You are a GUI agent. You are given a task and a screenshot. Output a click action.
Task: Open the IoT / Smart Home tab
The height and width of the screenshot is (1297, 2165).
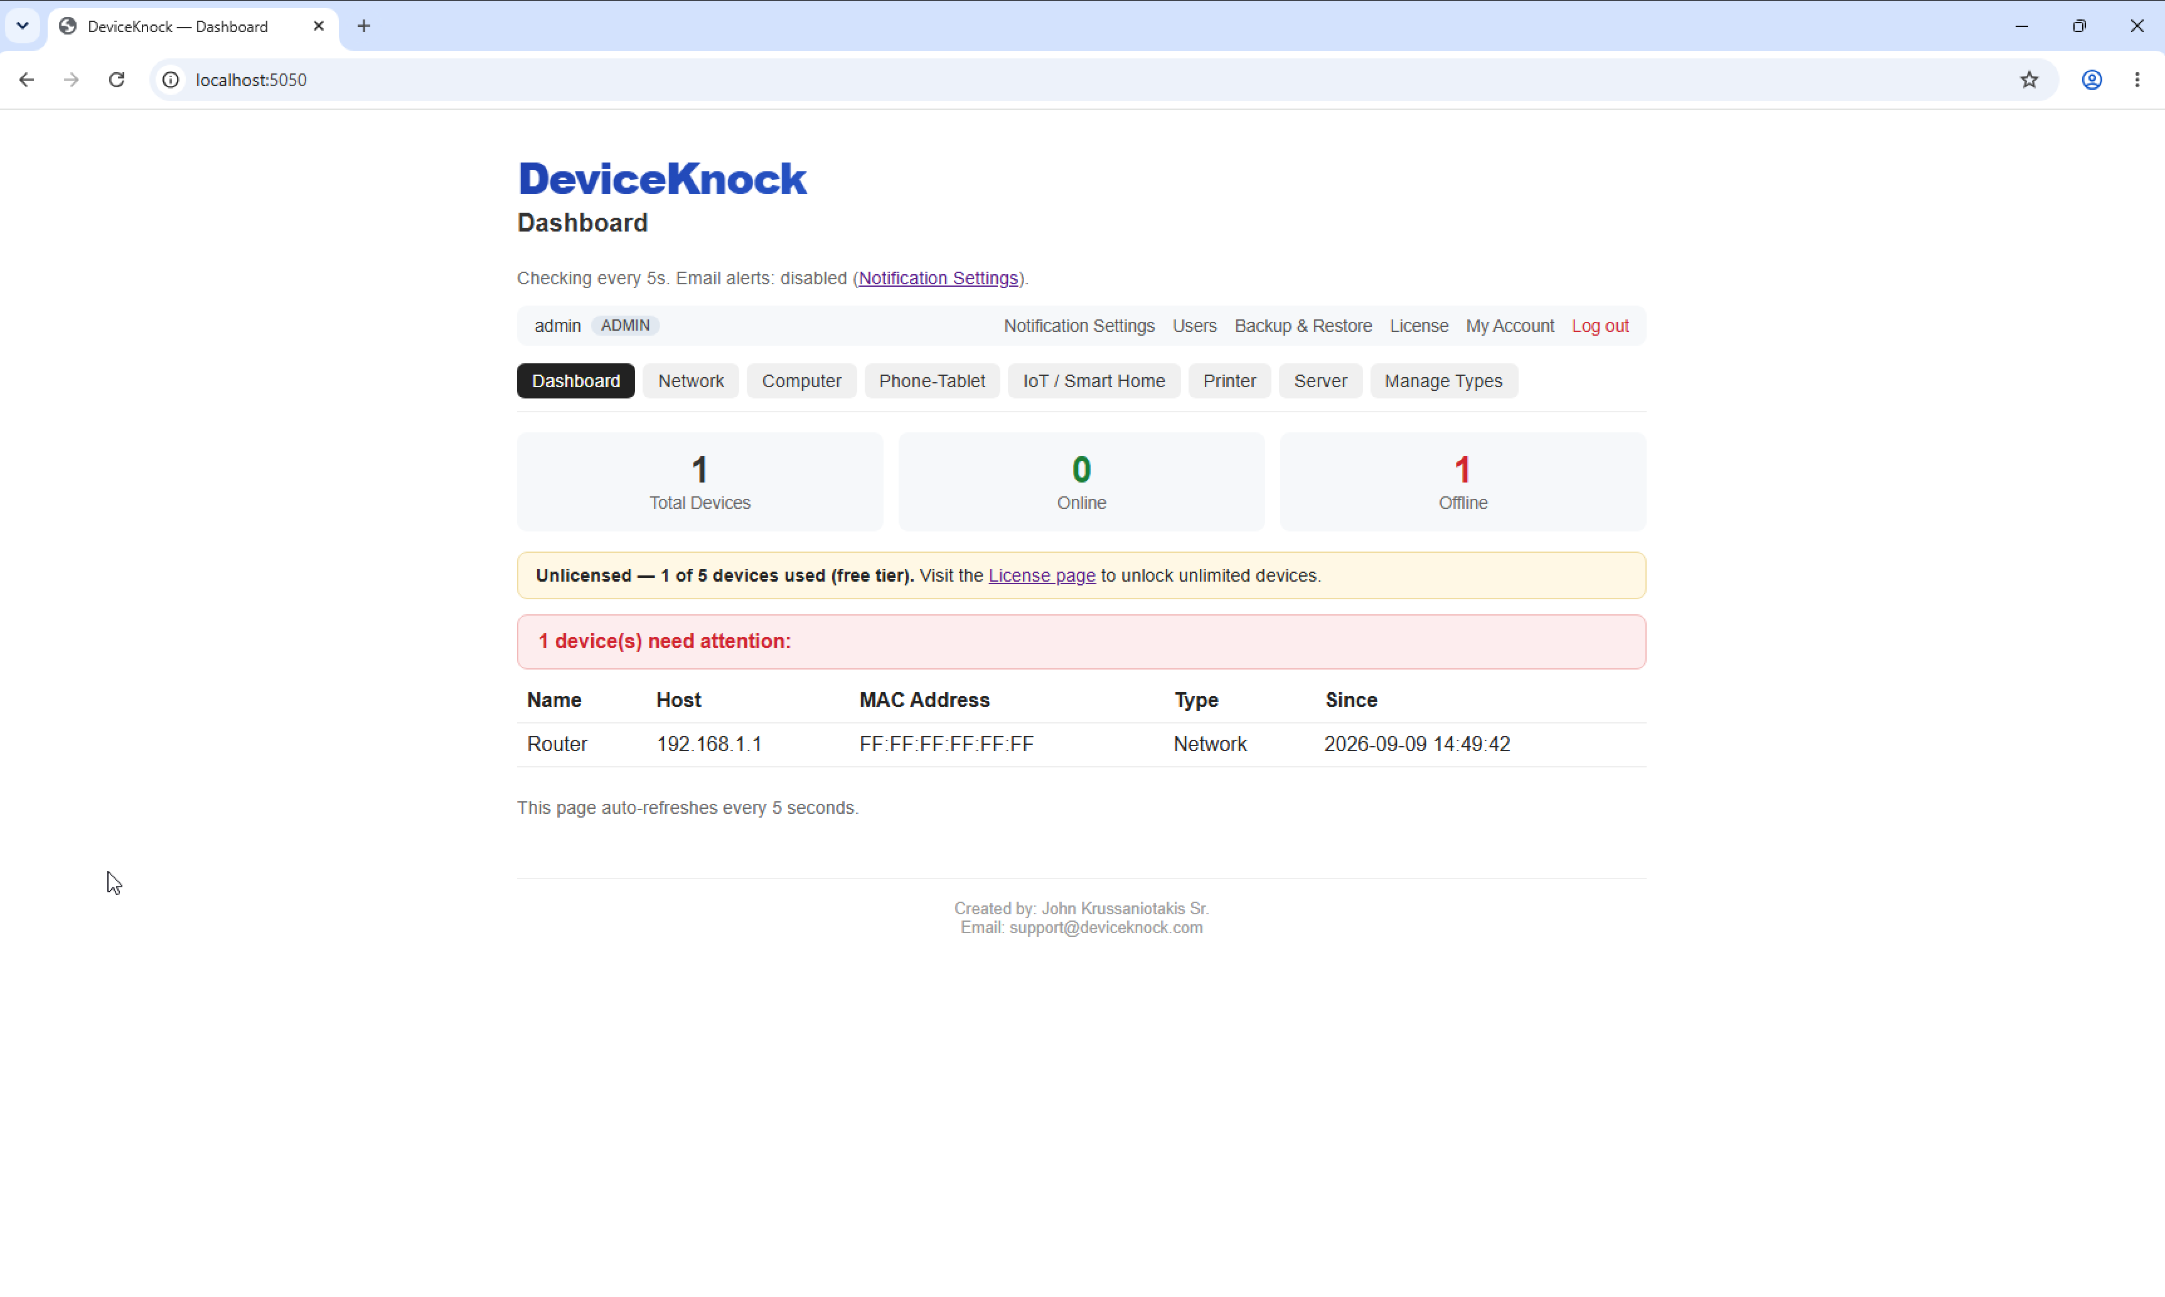1093,381
